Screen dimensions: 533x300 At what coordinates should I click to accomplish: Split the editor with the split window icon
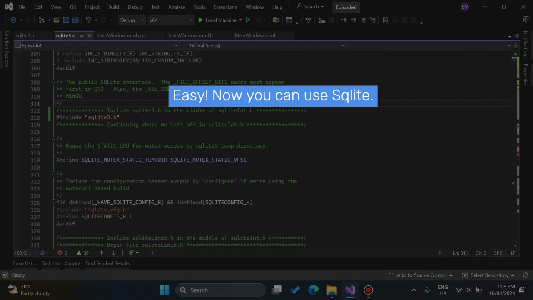(x=516, y=45)
